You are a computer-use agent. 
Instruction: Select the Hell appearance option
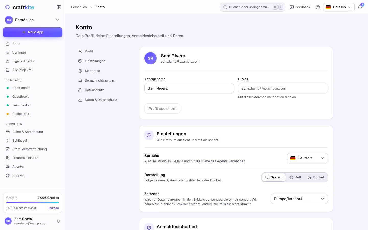point(295,177)
